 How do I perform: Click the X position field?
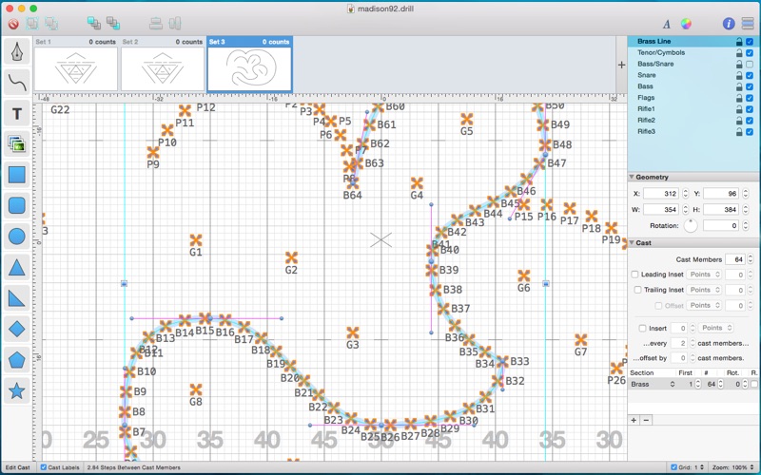pyautogui.click(x=661, y=194)
